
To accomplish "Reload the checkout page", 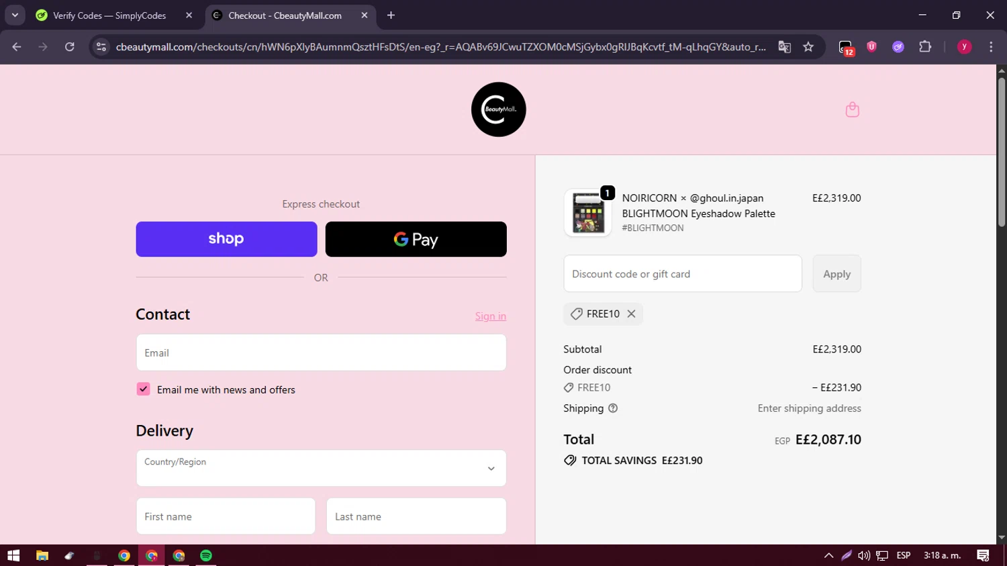I will tap(70, 47).
